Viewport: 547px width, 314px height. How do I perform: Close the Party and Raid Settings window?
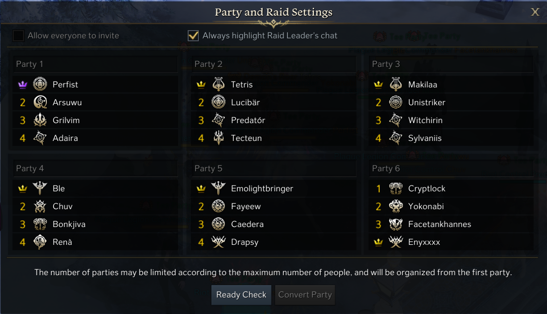pyautogui.click(x=535, y=12)
